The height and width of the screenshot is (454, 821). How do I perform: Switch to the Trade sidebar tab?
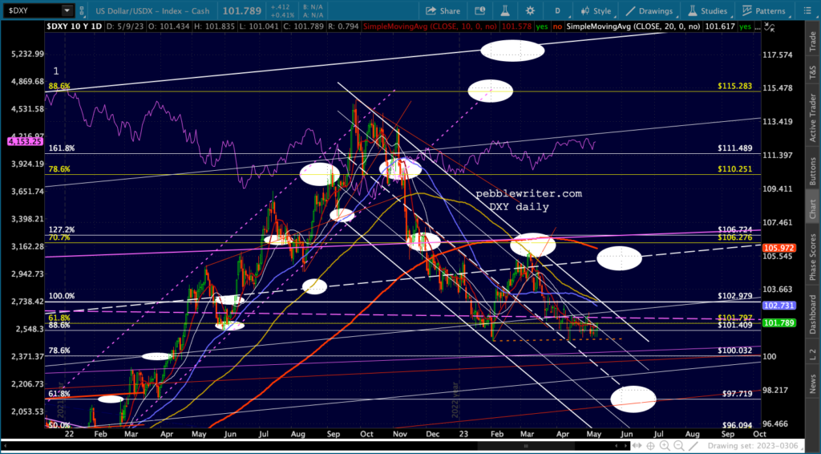tap(813, 42)
